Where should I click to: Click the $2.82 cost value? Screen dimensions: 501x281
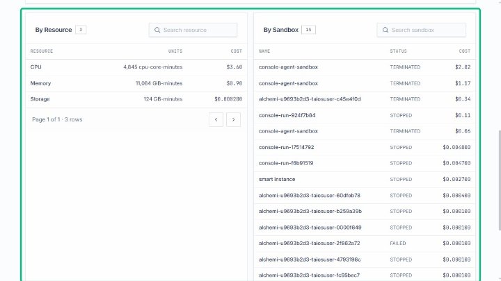click(x=463, y=67)
